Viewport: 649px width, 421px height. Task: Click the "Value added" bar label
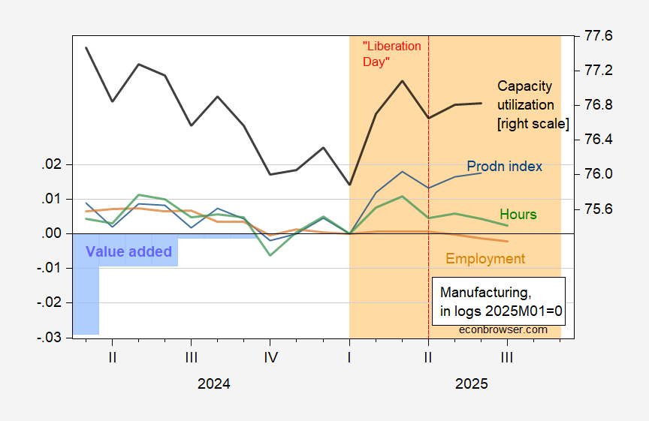pos(128,251)
